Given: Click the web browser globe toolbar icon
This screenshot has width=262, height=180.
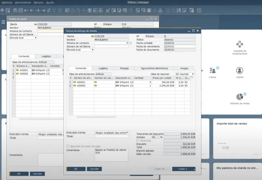Looking at the screenshot, I should coord(192,10).
